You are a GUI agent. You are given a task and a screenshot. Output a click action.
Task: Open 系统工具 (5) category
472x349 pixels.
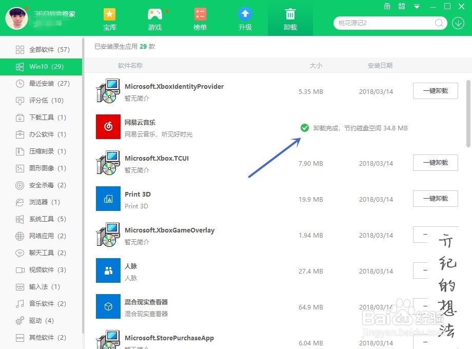41,219
